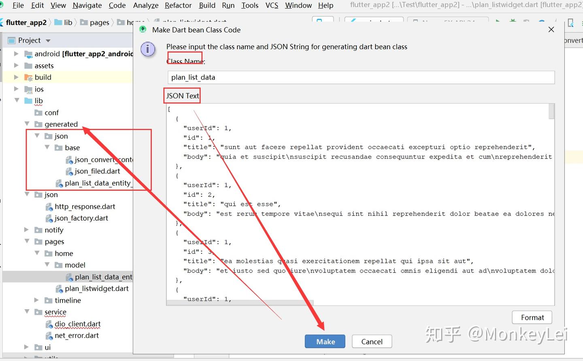Viewport: 583px width, 361px height.
Task: Click the Make button
Action: (x=325, y=341)
